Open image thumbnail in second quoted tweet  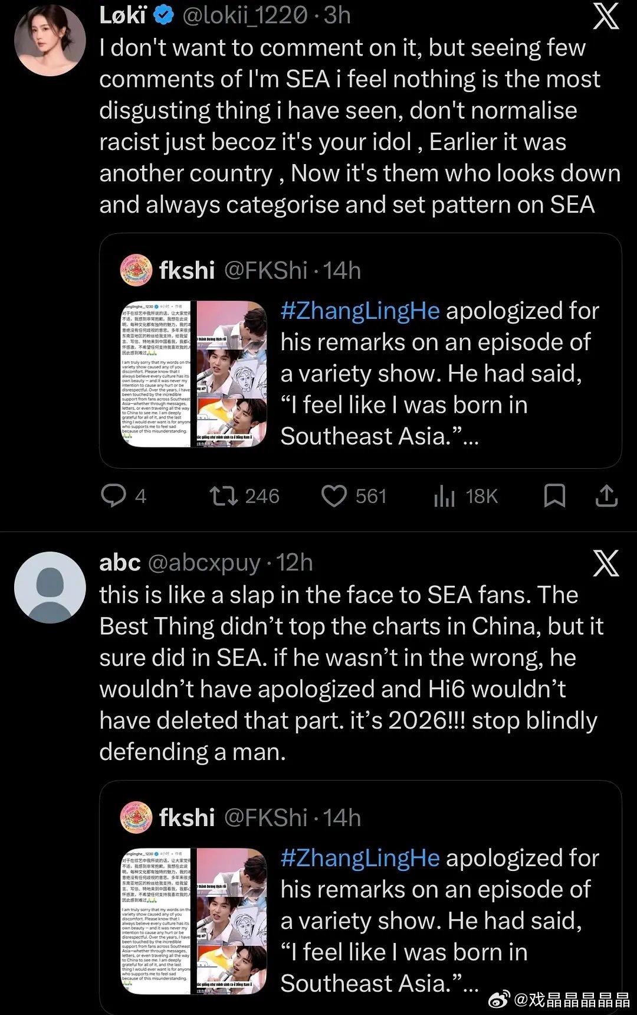(193, 921)
